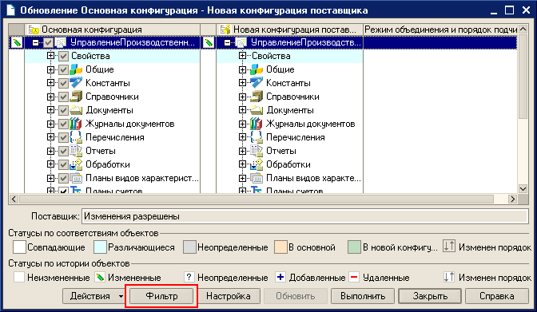537x312 pixels.
Task: Toggle the Отчеты checkbox
Action: tap(63, 151)
